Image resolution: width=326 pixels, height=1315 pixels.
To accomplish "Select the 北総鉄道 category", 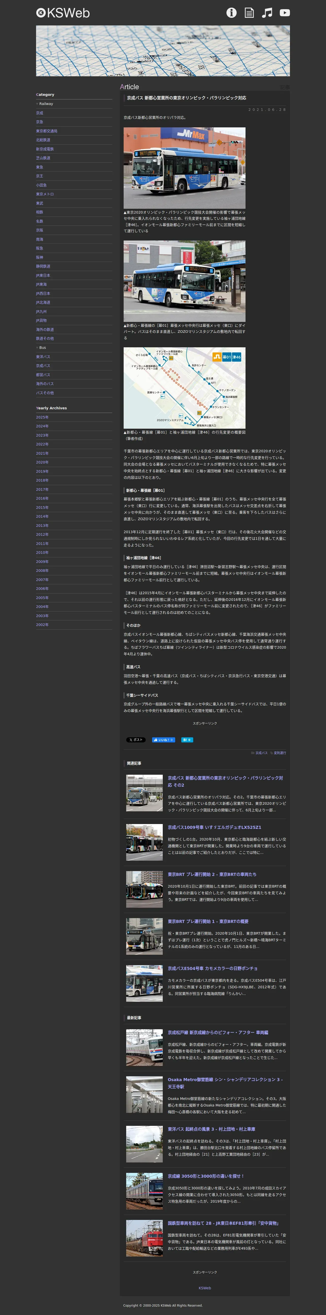I will tap(43, 140).
